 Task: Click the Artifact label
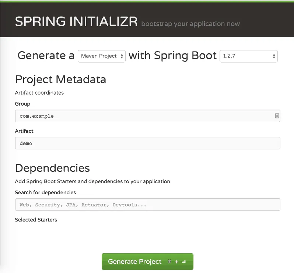[24, 131]
